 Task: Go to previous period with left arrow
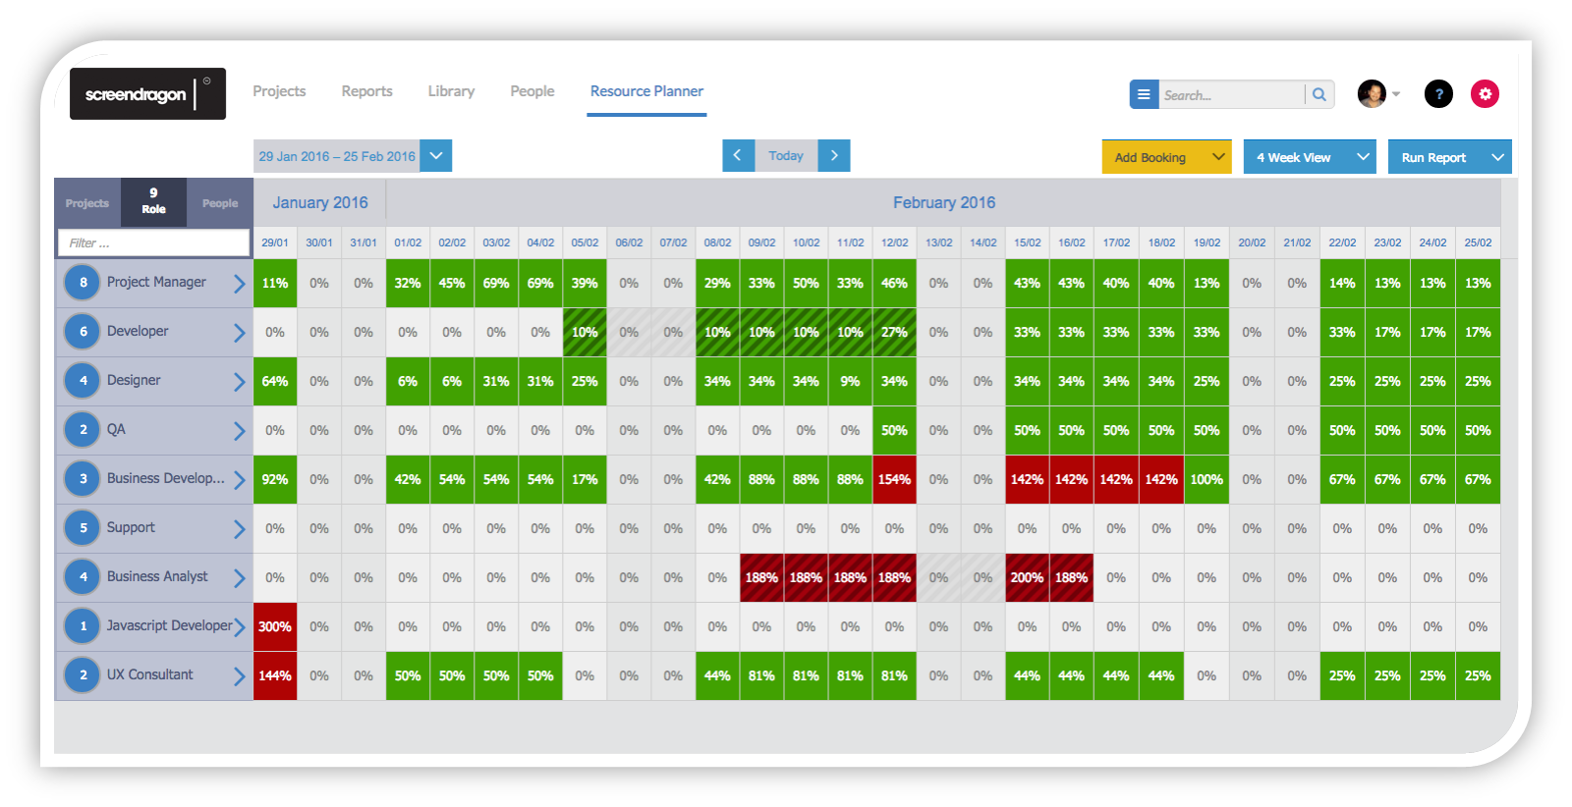pyautogui.click(x=738, y=155)
